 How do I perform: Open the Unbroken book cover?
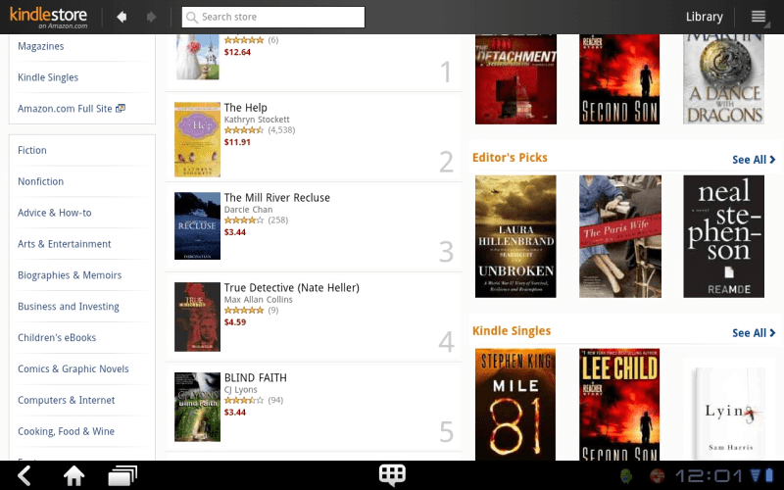515,236
